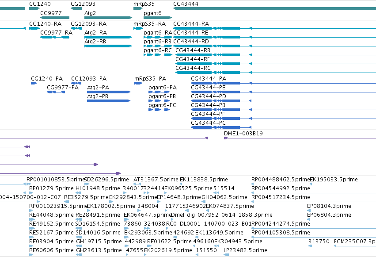
Task: Click the mRpS35-PA protein label
Action: [150, 79]
